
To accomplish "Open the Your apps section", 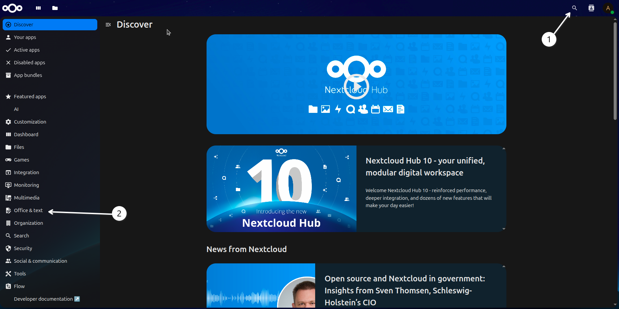I will click(50, 37).
